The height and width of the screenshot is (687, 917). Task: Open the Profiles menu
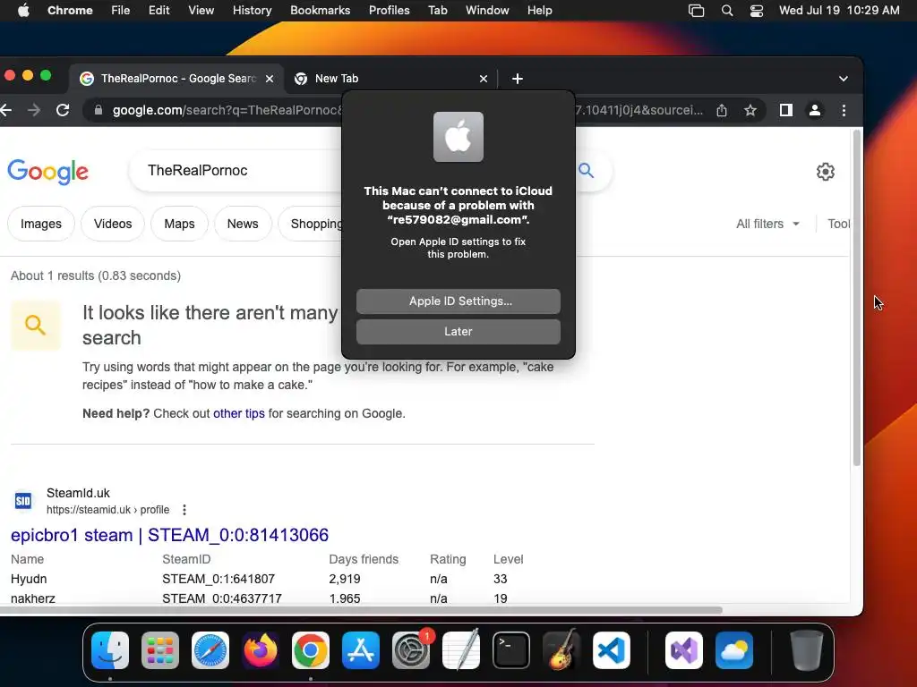coord(389,11)
